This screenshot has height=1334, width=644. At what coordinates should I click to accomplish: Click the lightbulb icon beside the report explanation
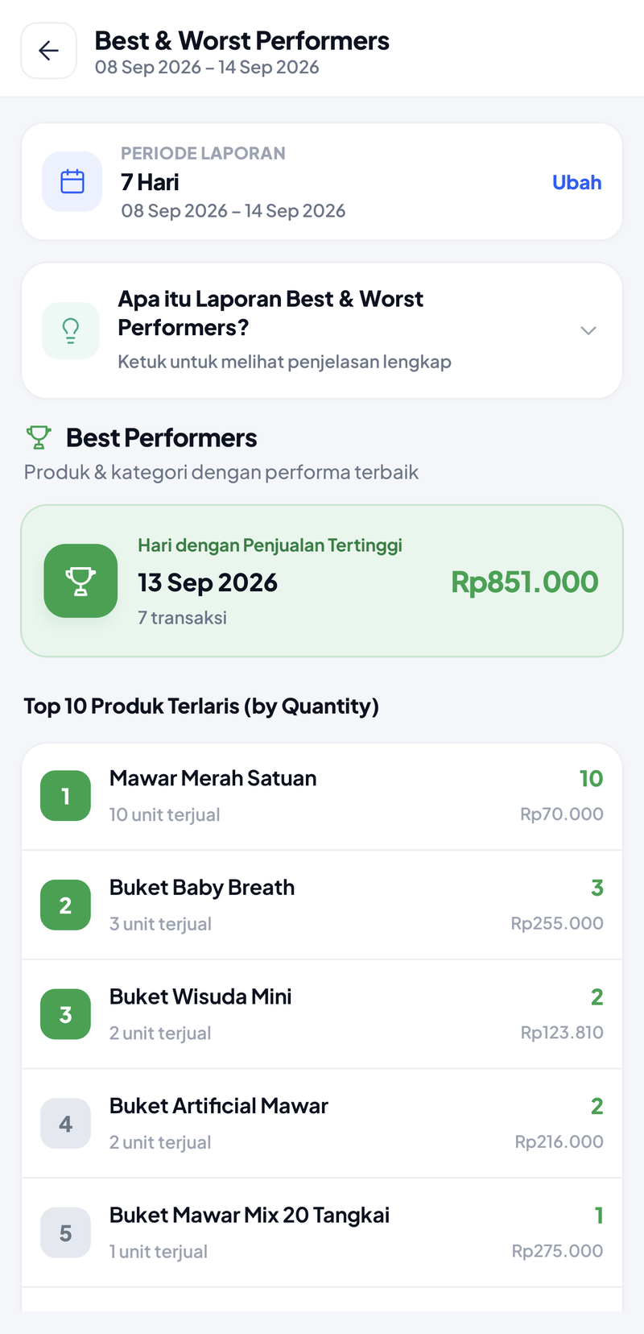(x=71, y=330)
